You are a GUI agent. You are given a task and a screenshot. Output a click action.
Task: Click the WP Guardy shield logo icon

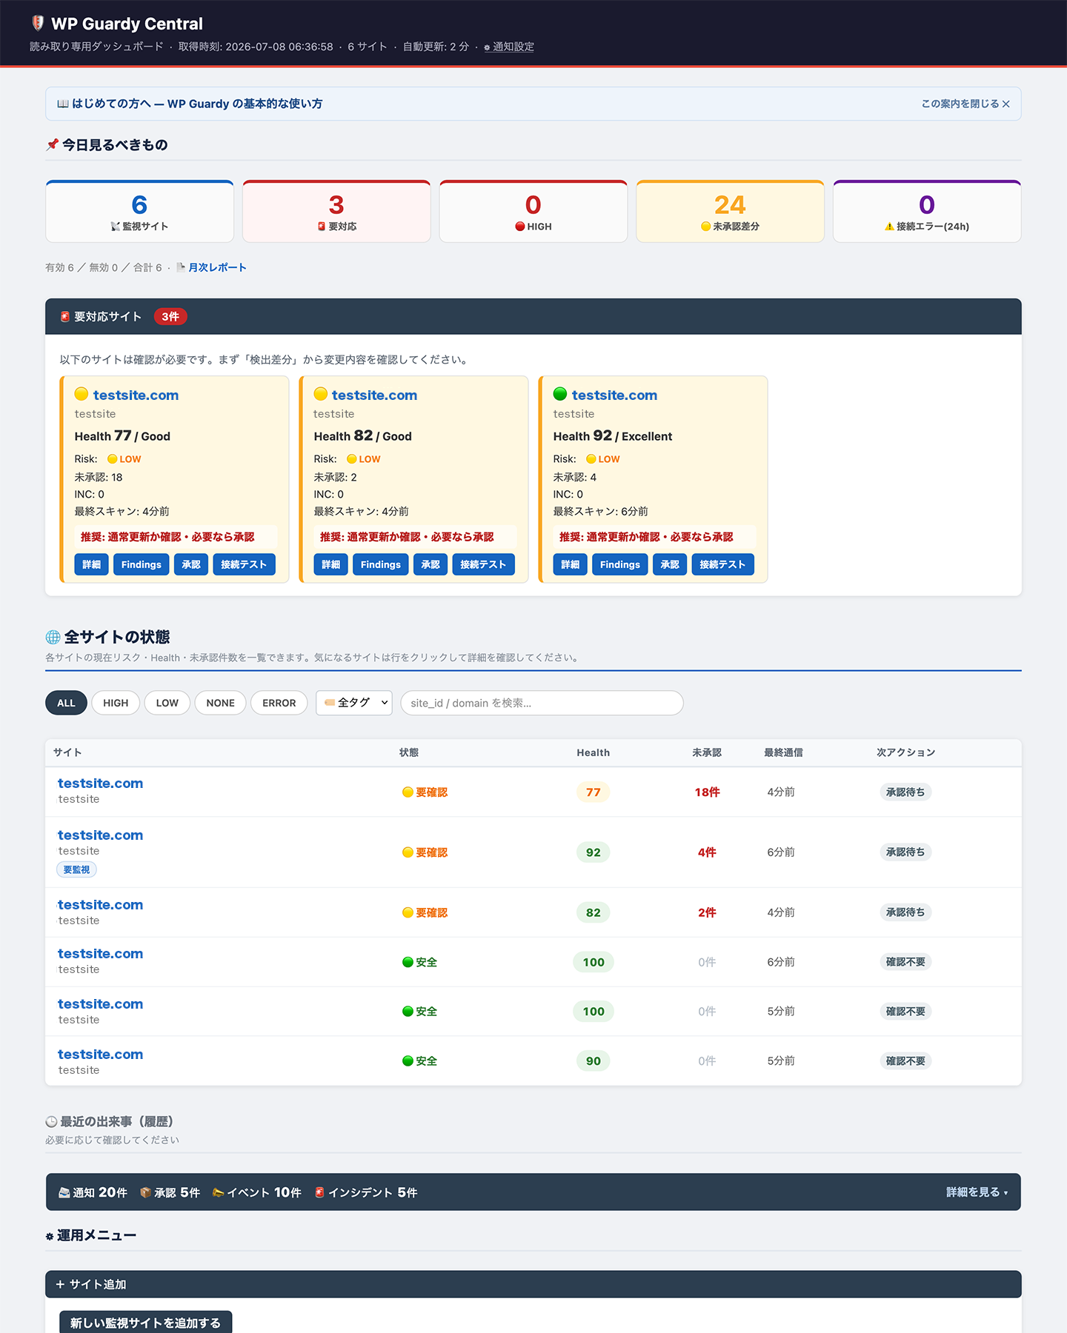click(x=37, y=24)
